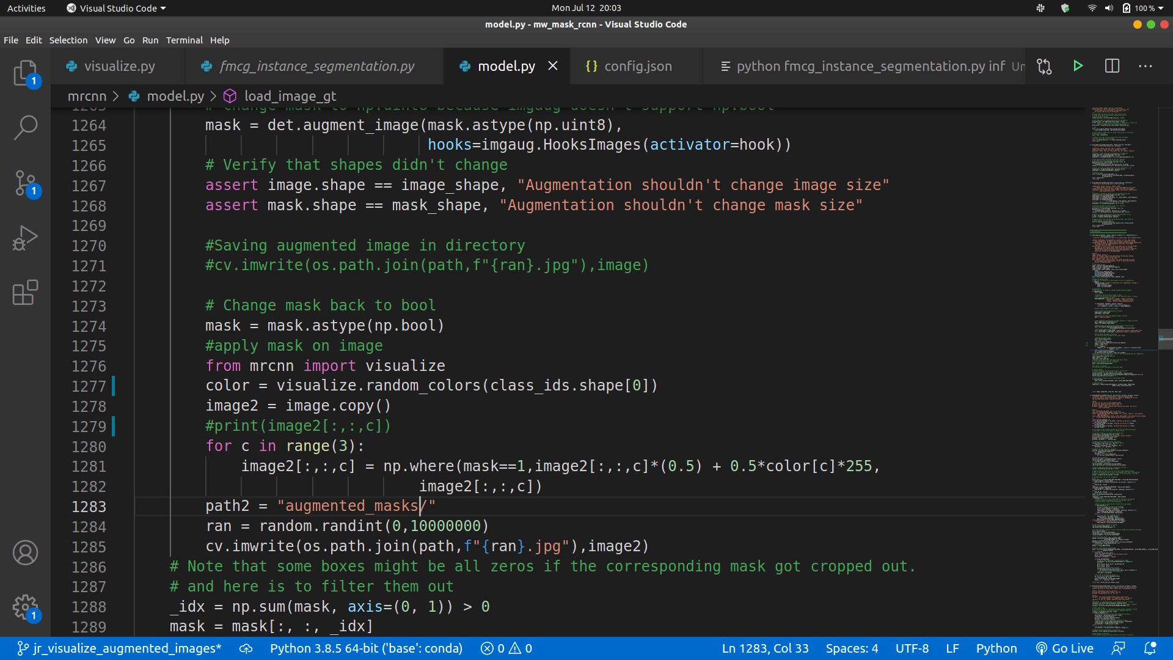Open Run and Debug panel icon
Viewport: 1173px width, 660px height.
click(x=25, y=238)
